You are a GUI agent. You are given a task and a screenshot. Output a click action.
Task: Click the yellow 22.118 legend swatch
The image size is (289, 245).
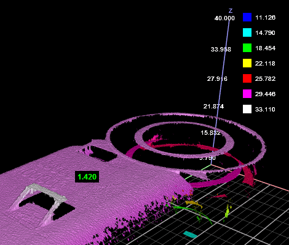(x=247, y=63)
